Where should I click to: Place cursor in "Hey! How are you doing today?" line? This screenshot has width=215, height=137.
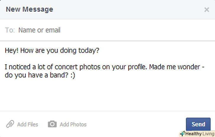(x=52, y=50)
